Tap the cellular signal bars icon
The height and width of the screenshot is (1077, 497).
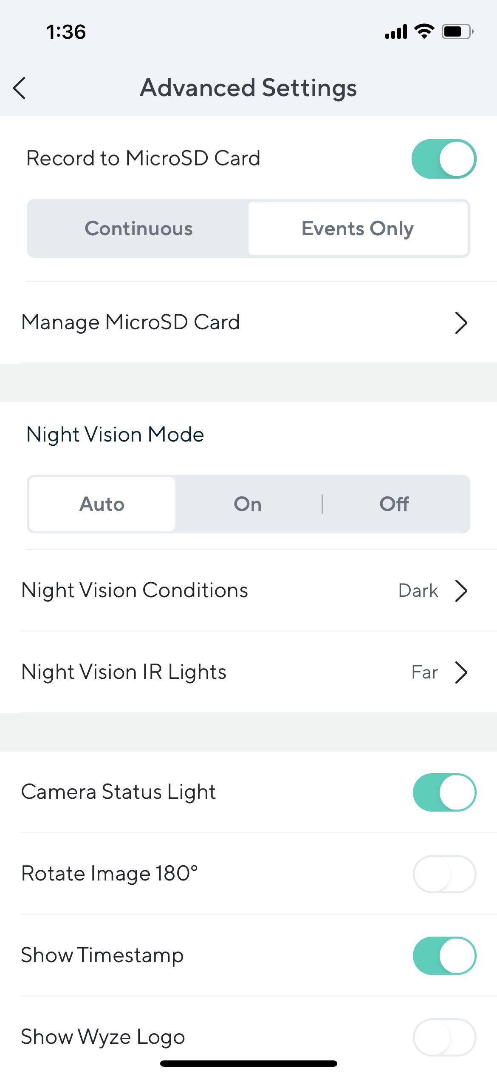click(x=396, y=31)
